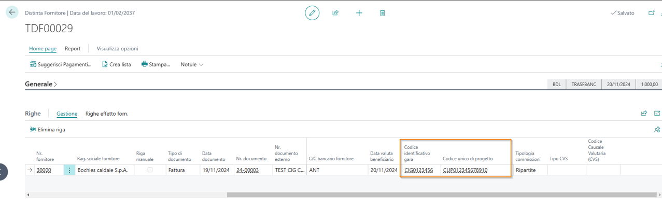
Task: Click Bochies caldaie S.p.A. cell
Action: [104, 170]
